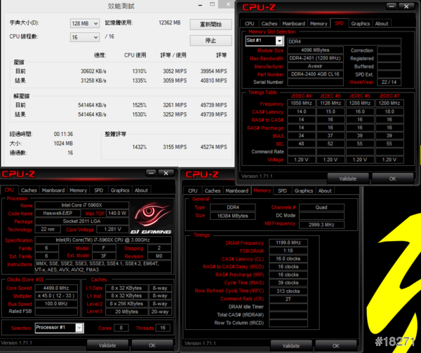Click the restart benchmark button
The height and width of the screenshot is (353, 421).
tap(210, 25)
